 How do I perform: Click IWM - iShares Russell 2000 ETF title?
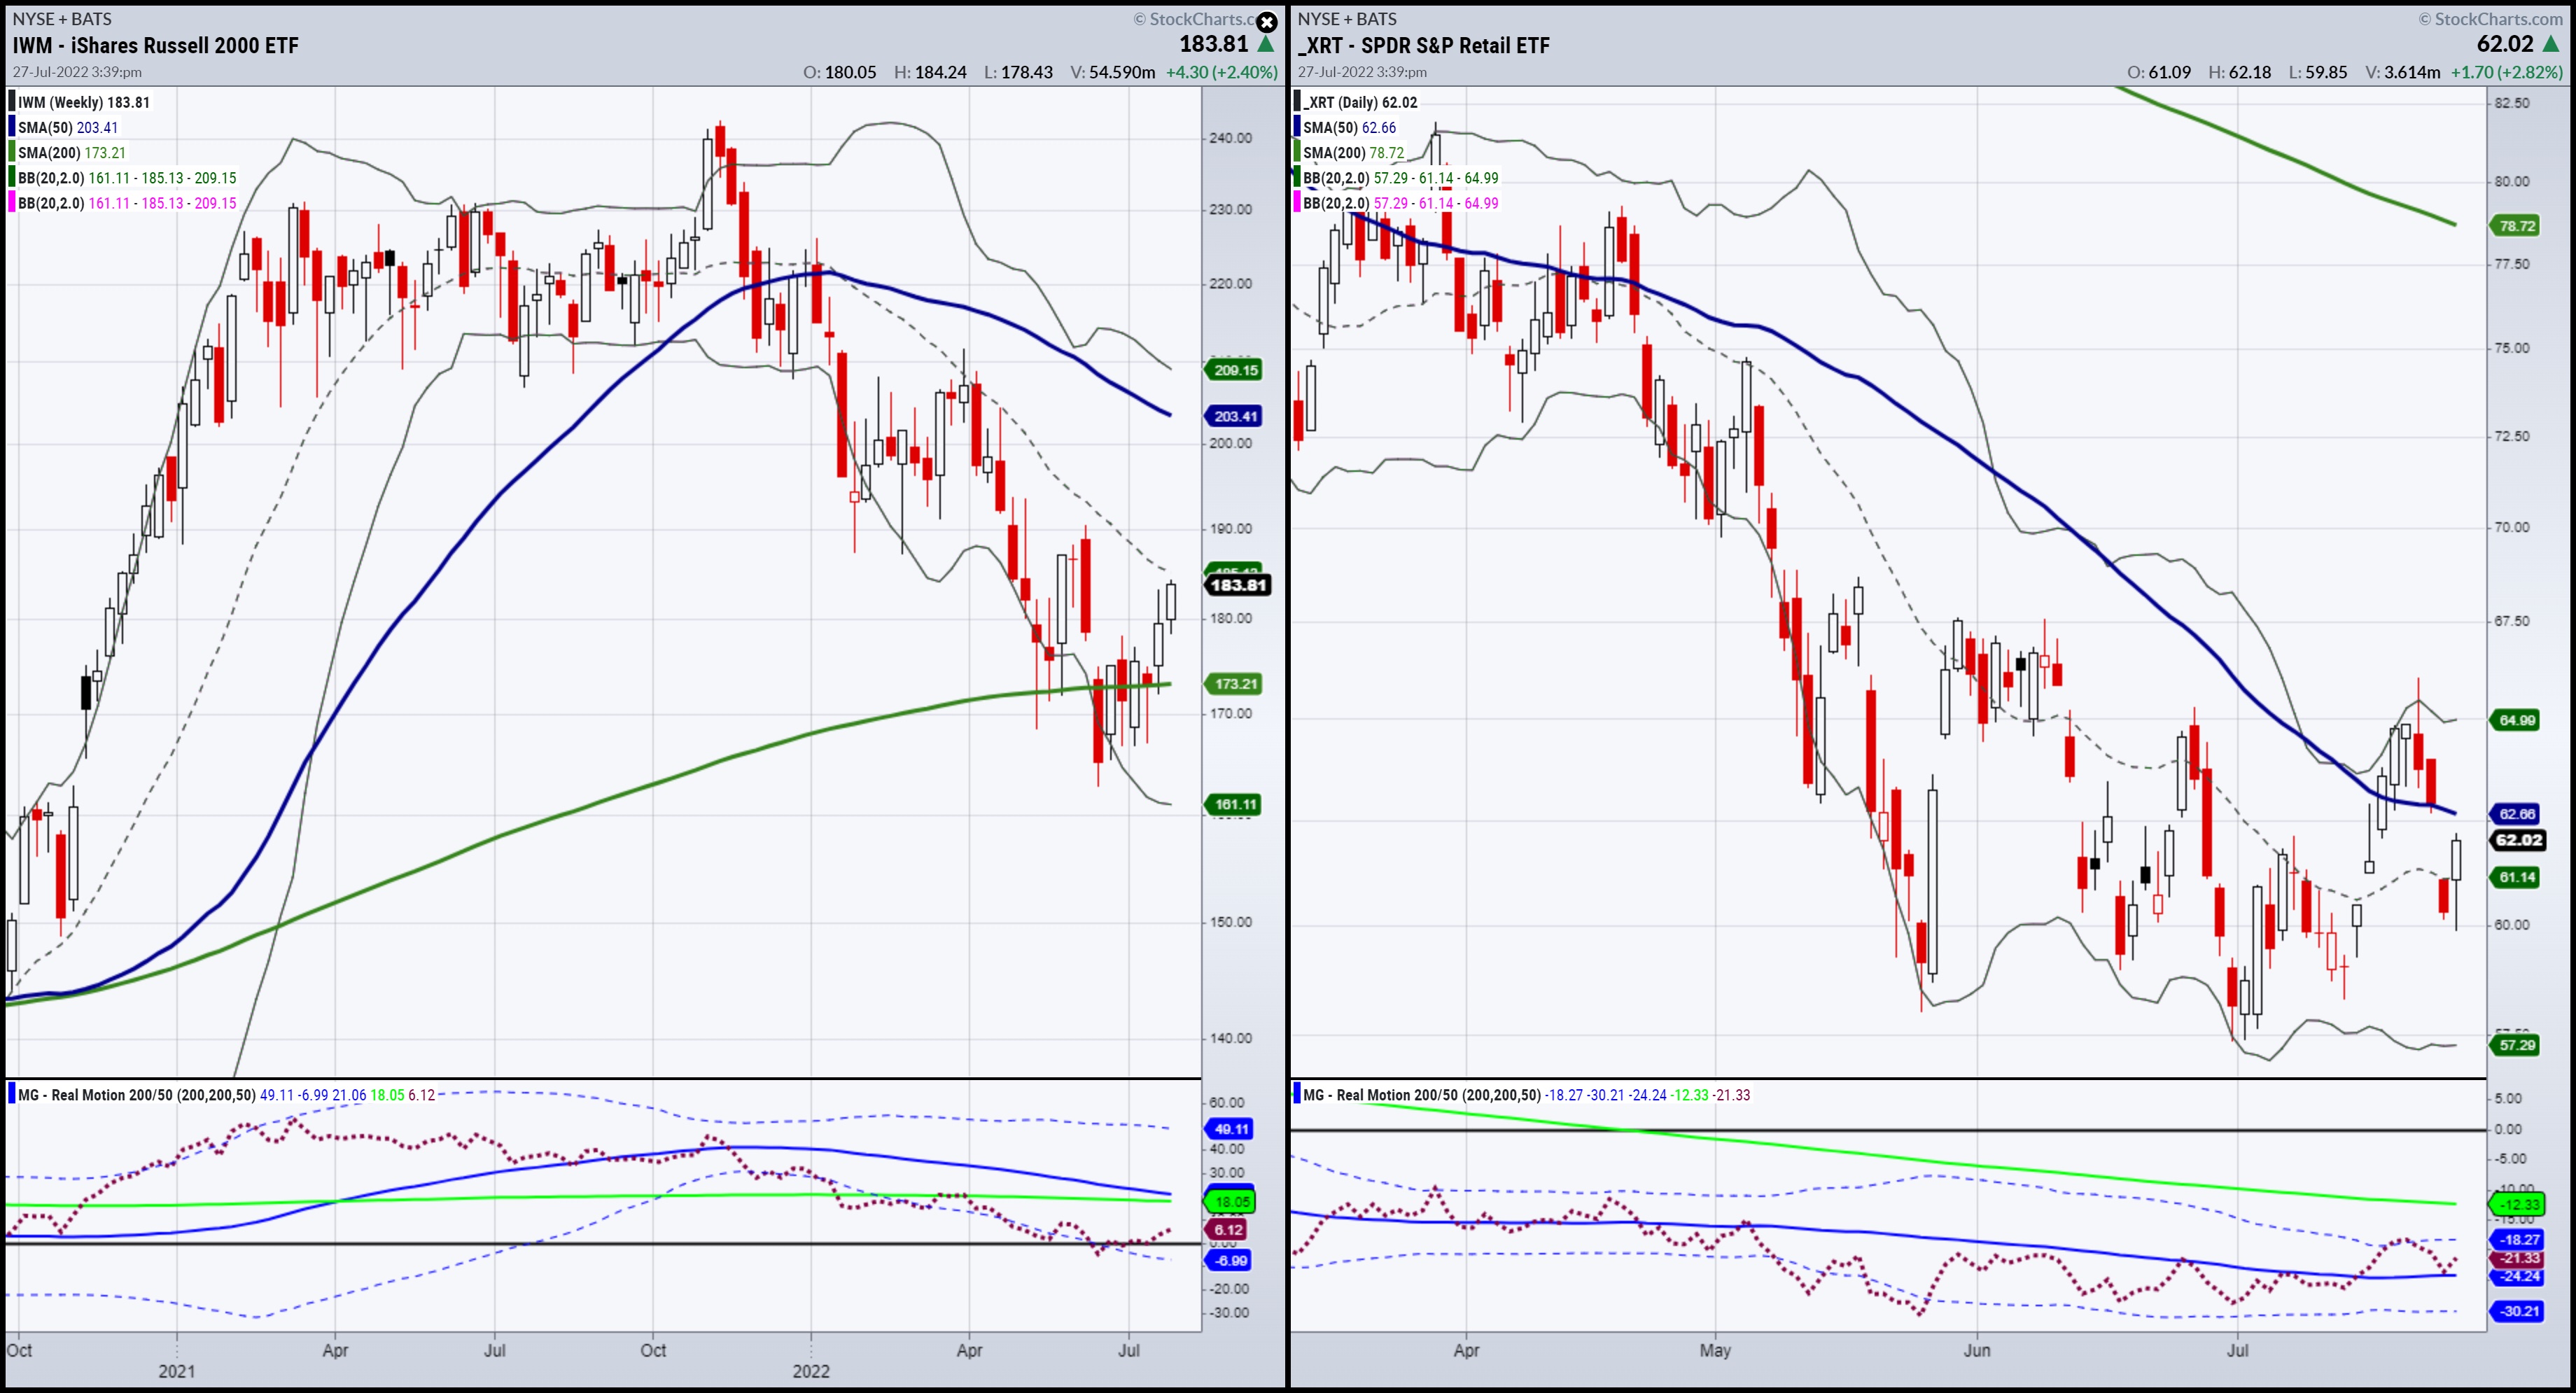(x=155, y=45)
